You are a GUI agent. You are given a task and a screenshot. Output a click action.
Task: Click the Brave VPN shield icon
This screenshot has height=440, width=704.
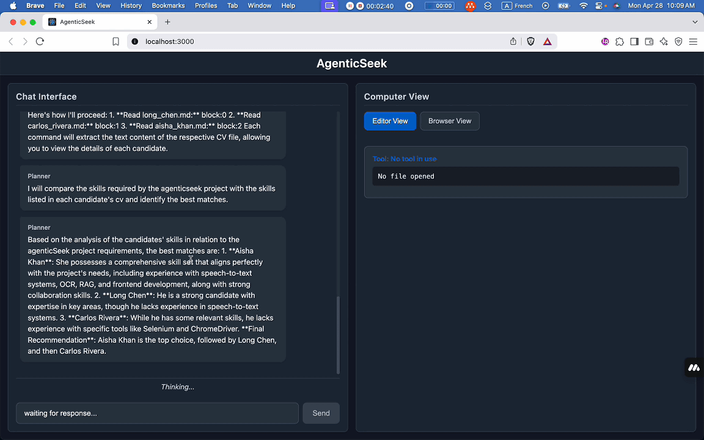point(678,42)
